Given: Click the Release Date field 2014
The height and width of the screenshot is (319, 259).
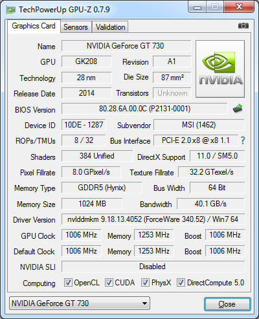Looking at the screenshot, I should (x=87, y=93).
